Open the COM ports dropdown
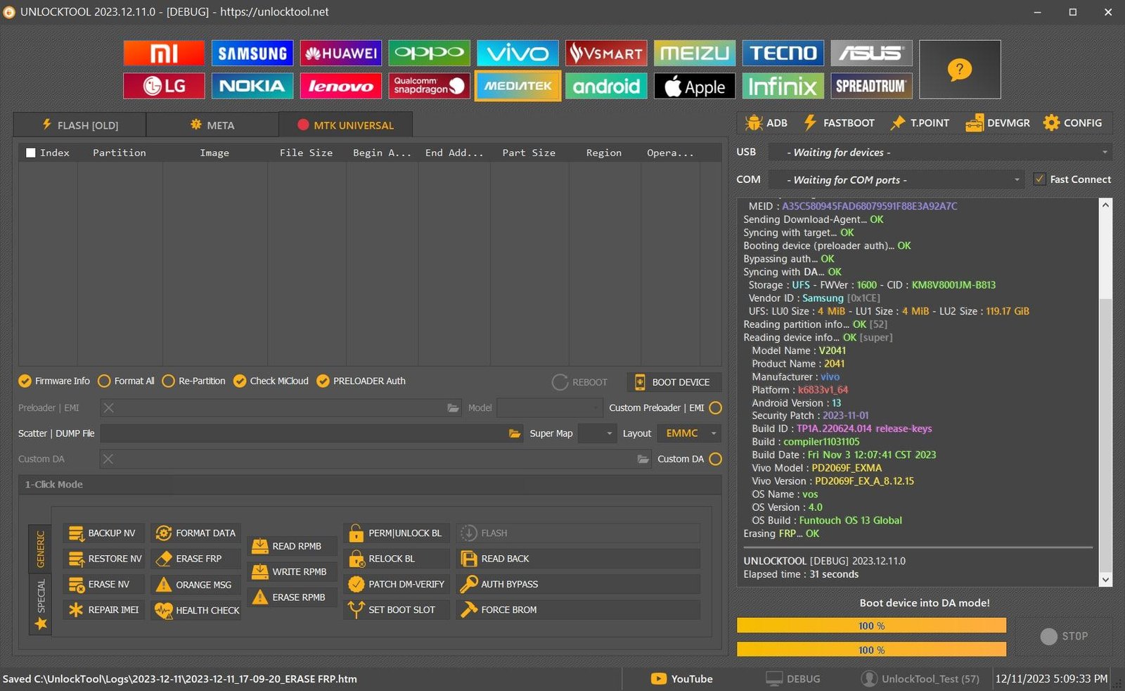This screenshot has height=691, width=1125. pos(895,179)
